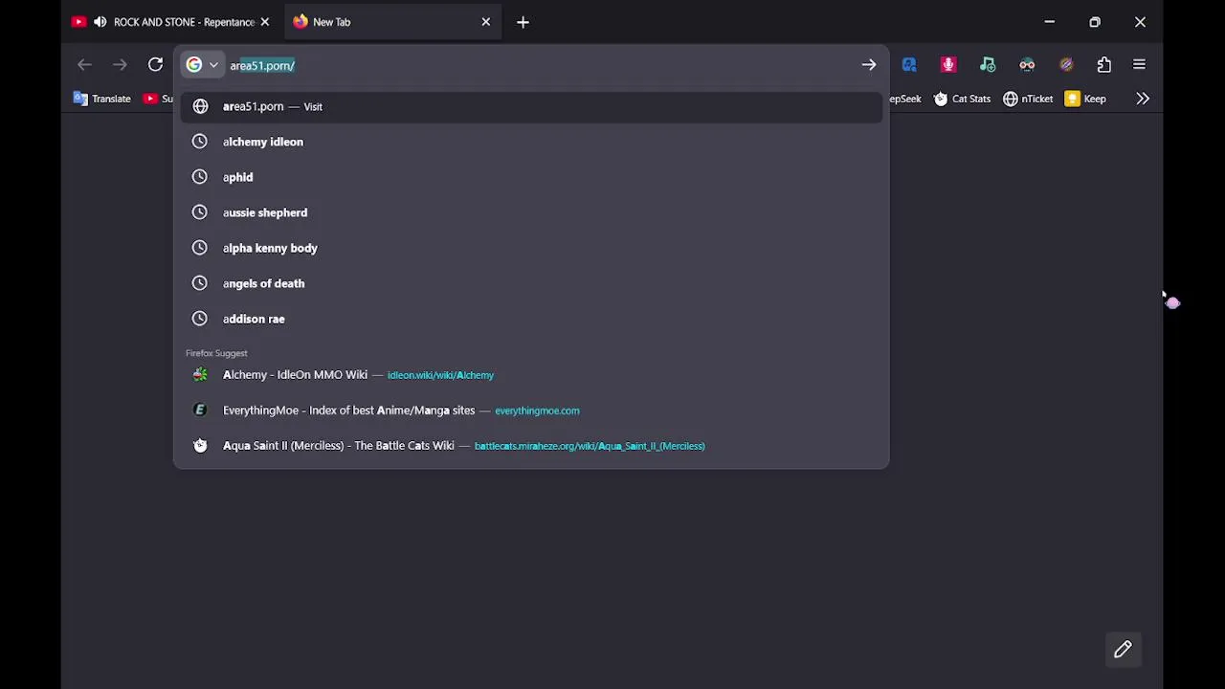This screenshot has width=1225, height=689.
Task: Open the blue music search extension icon
Action: coord(909,65)
